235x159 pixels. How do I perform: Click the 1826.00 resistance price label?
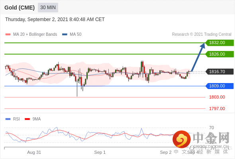coord(219,54)
